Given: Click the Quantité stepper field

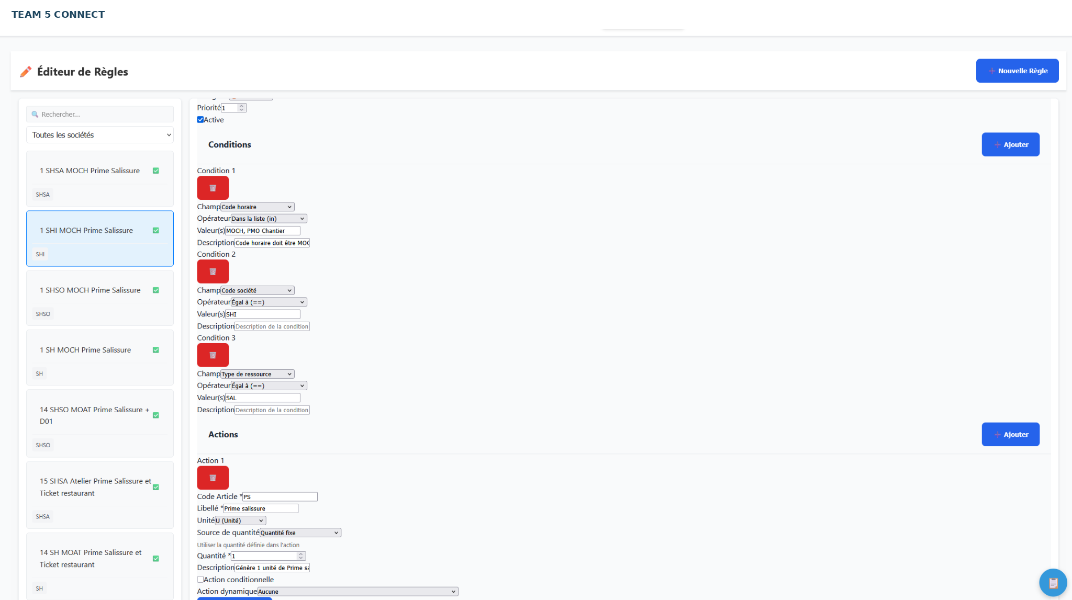Looking at the screenshot, I should pyautogui.click(x=268, y=556).
